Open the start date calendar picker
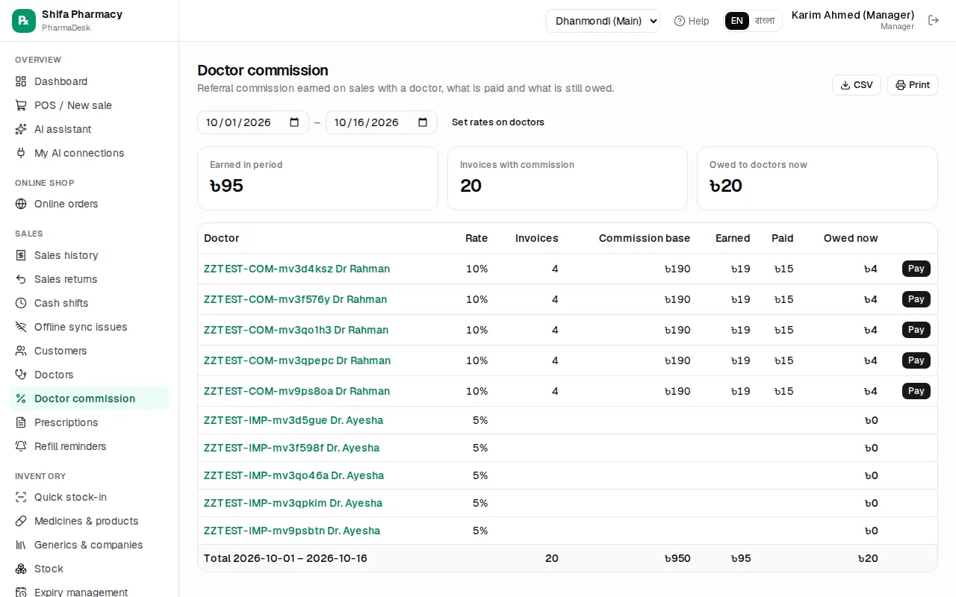The image size is (956, 597). click(294, 122)
